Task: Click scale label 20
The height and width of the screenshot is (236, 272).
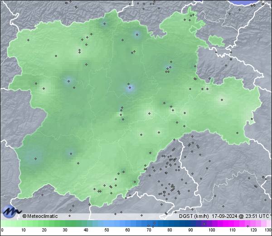Action: tap(44, 230)
